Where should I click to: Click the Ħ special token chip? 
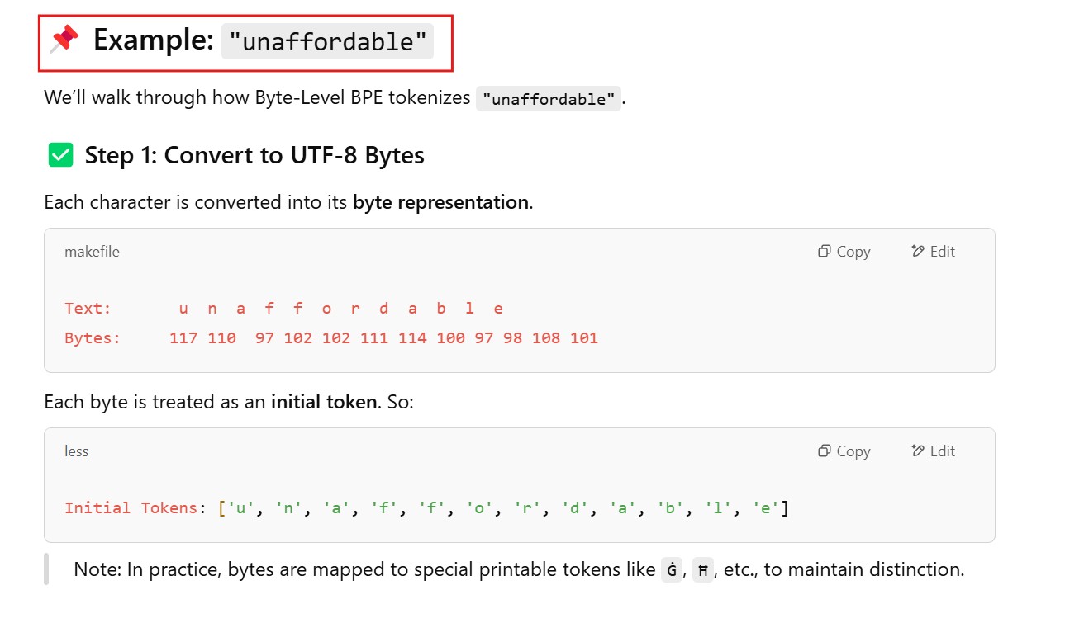pos(702,570)
